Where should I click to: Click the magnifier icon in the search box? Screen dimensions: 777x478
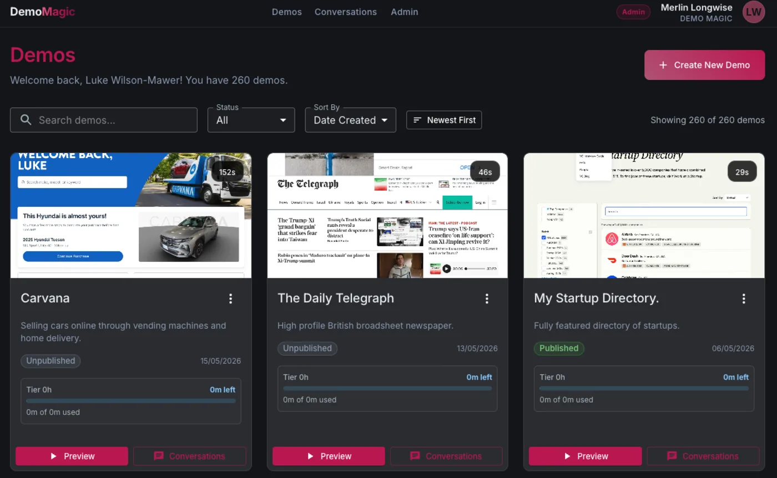tap(26, 120)
